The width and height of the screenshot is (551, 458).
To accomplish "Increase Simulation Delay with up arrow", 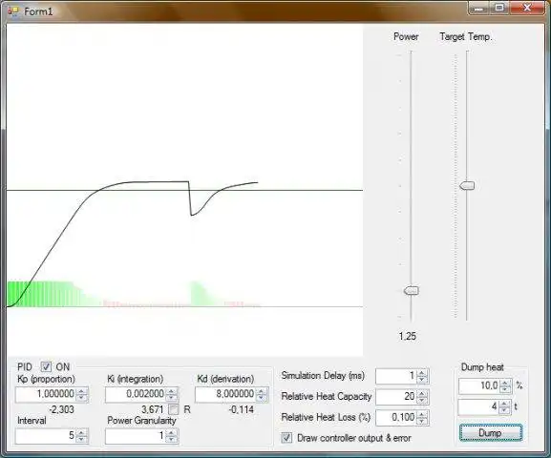I will [x=422, y=373].
